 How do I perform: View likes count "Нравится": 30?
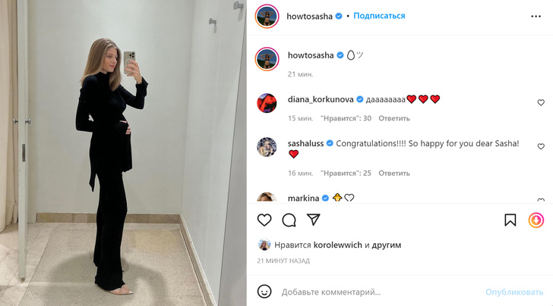pos(346,118)
